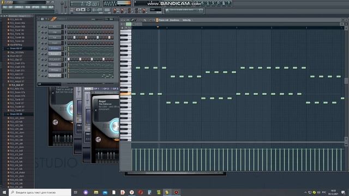Open the notification center icon
This screenshot has width=349, height=196.
tap(343, 192)
